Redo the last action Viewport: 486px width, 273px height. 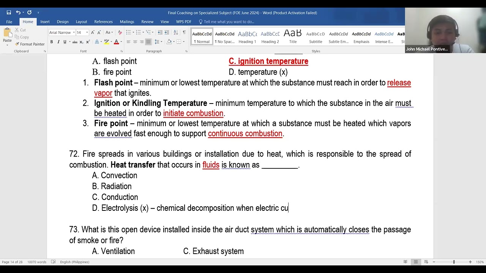[29, 13]
